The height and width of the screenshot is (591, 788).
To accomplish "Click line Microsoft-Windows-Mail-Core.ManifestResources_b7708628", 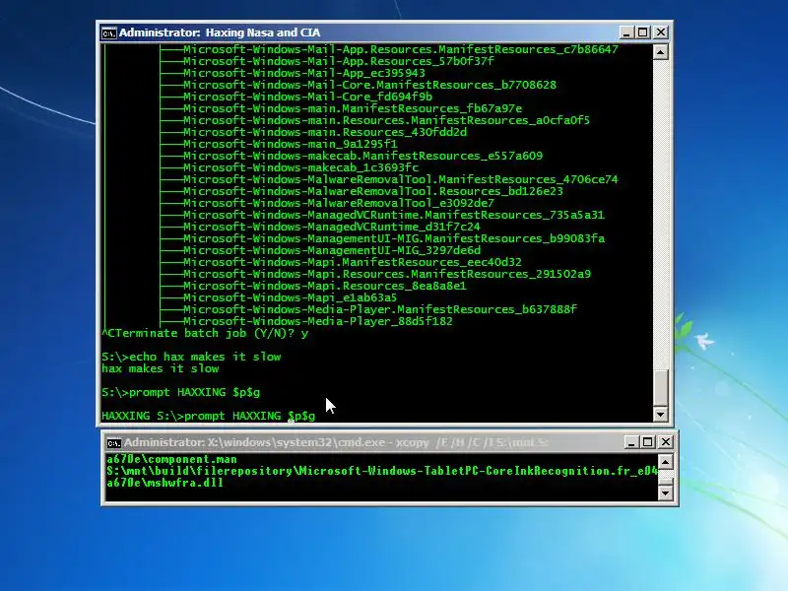I will [370, 85].
